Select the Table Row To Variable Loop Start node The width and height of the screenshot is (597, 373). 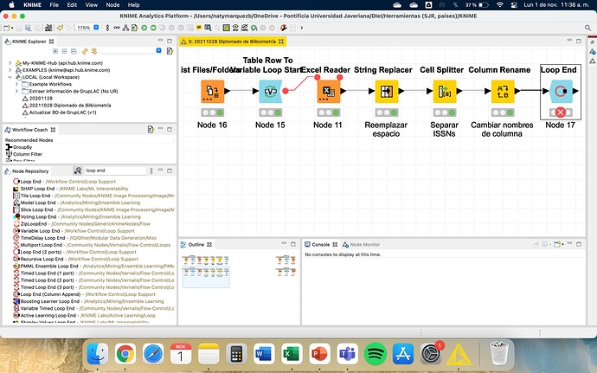coord(270,92)
